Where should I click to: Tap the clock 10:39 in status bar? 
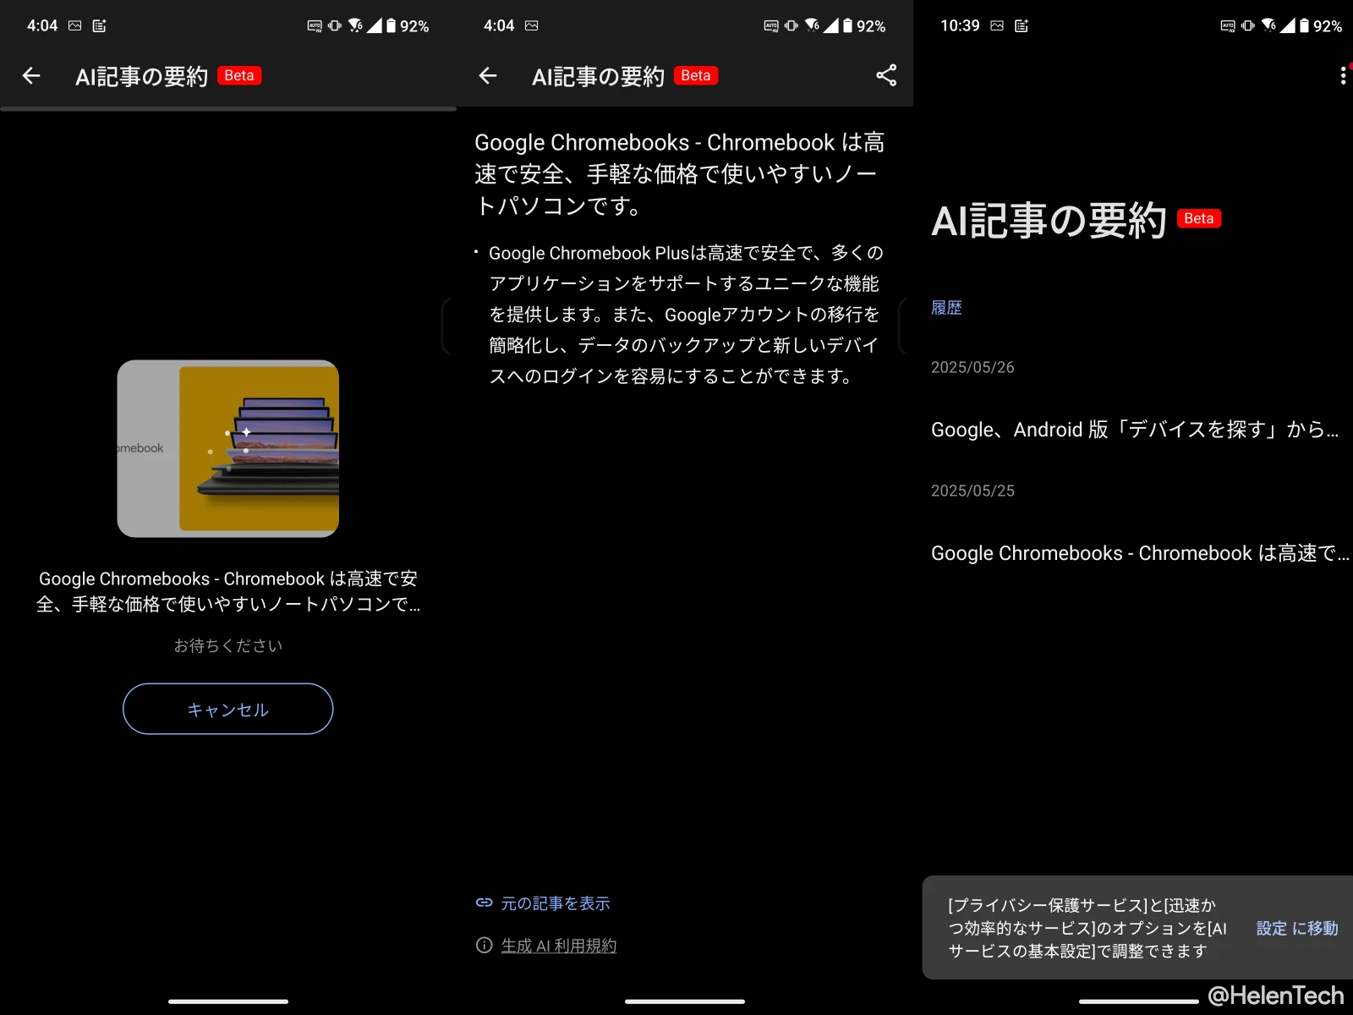960,25
